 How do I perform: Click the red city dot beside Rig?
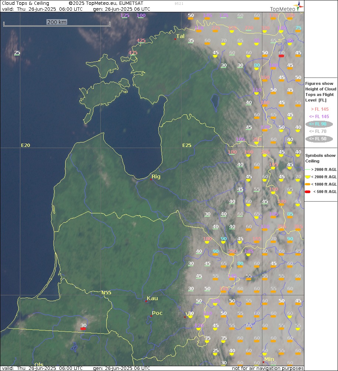(151, 179)
